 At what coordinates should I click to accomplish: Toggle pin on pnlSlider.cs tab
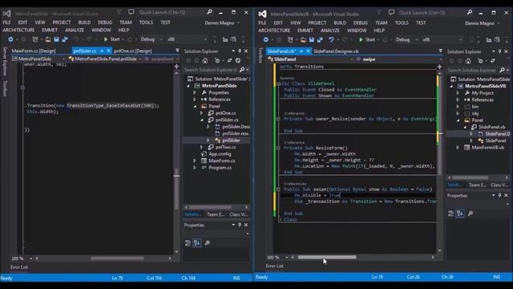102,51
